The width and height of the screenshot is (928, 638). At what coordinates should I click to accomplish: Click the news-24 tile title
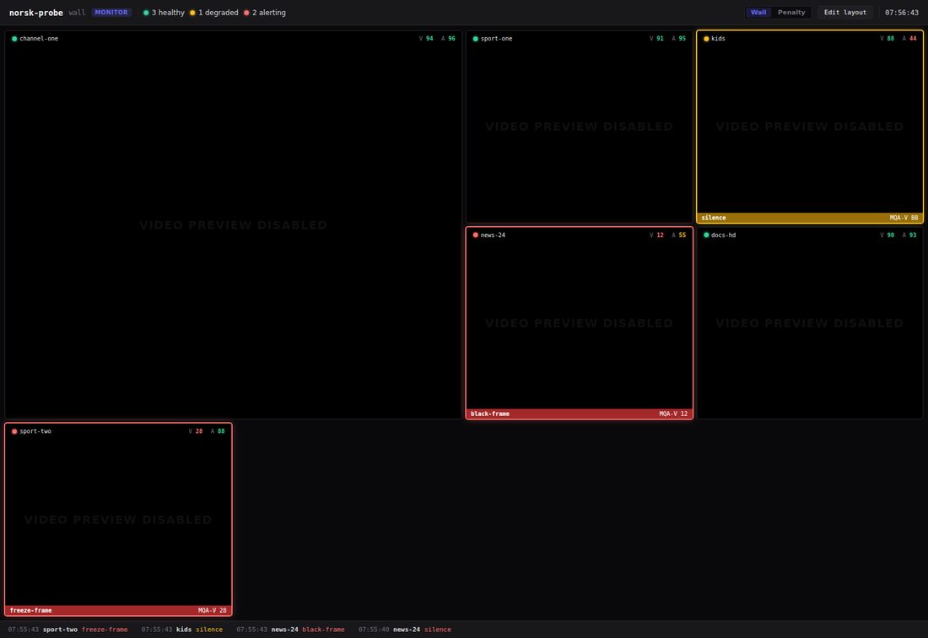[x=493, y=235]
